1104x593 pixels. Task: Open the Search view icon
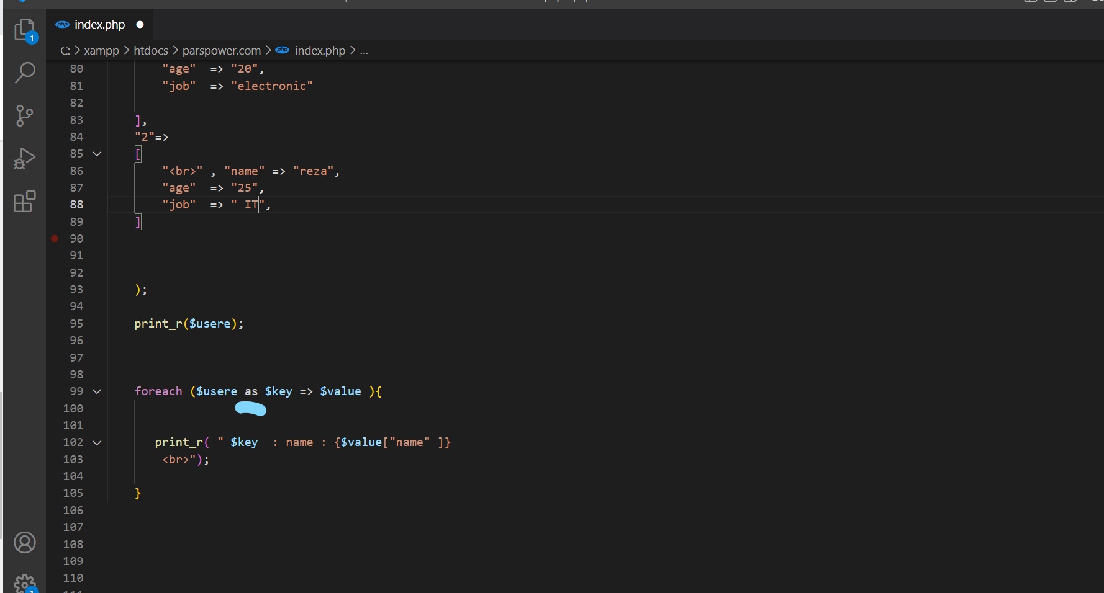point(25,73)
